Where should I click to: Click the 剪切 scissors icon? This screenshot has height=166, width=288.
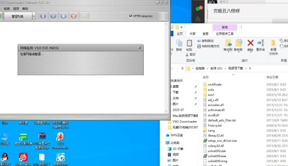(x=187, y=54)
